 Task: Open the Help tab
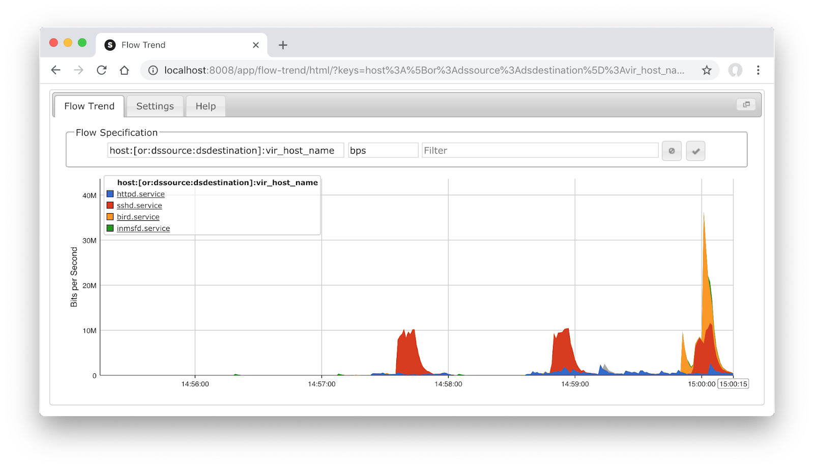(206, 106)
